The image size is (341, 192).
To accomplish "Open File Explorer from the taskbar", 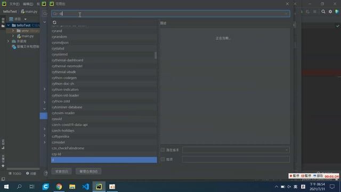I will pos(72,187).
